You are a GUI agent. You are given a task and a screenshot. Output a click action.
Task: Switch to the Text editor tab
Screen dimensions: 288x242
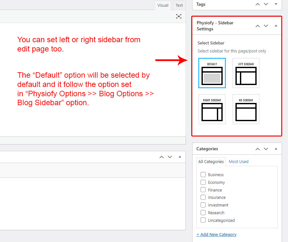[179, 5]
